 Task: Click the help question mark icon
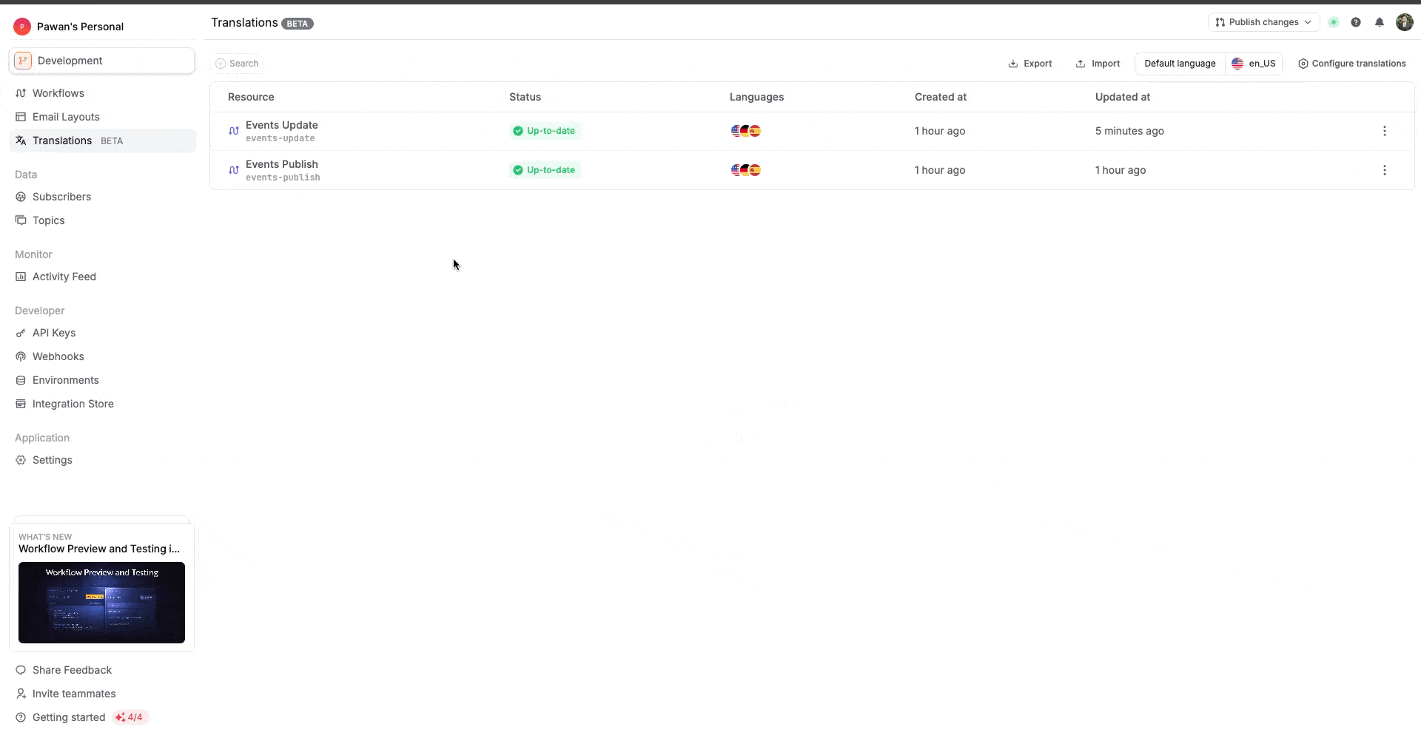coord(1356,22)
